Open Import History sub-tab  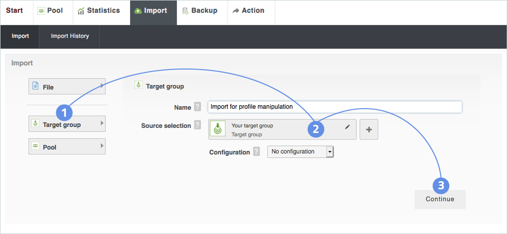pos(69,36)
